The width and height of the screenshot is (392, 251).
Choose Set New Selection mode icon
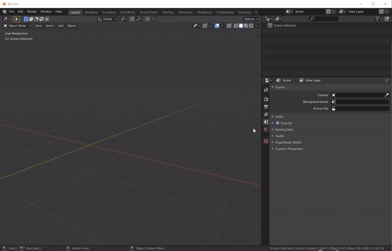(26, 19)
